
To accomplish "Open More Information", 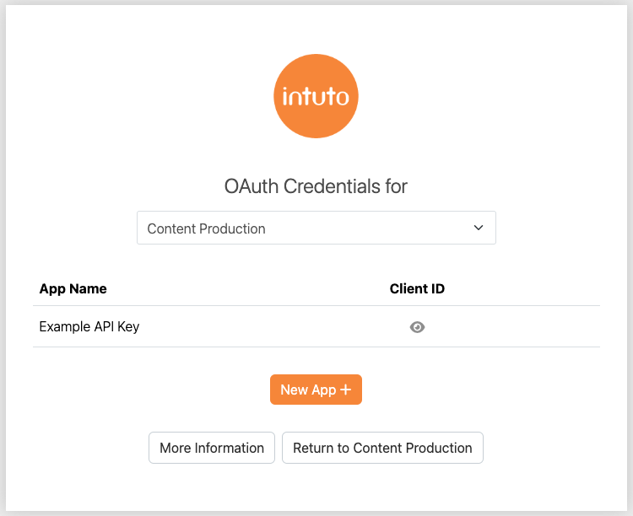I will [x=212, y=448].
